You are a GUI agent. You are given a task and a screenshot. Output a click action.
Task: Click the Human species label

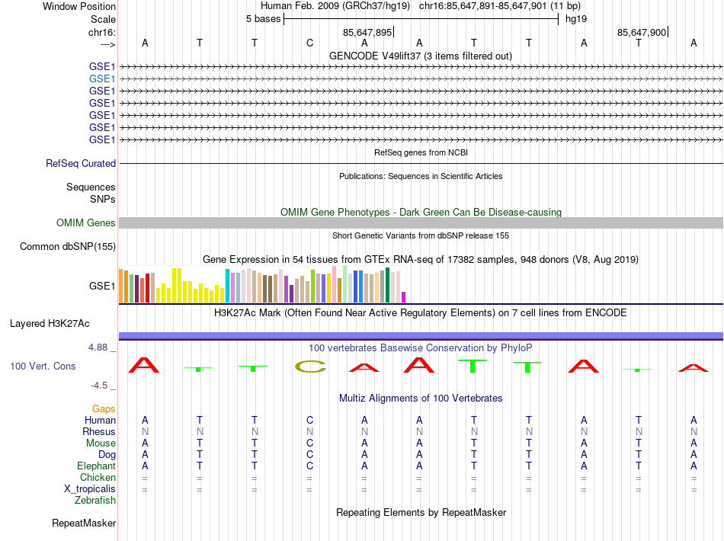coord(100,420)
